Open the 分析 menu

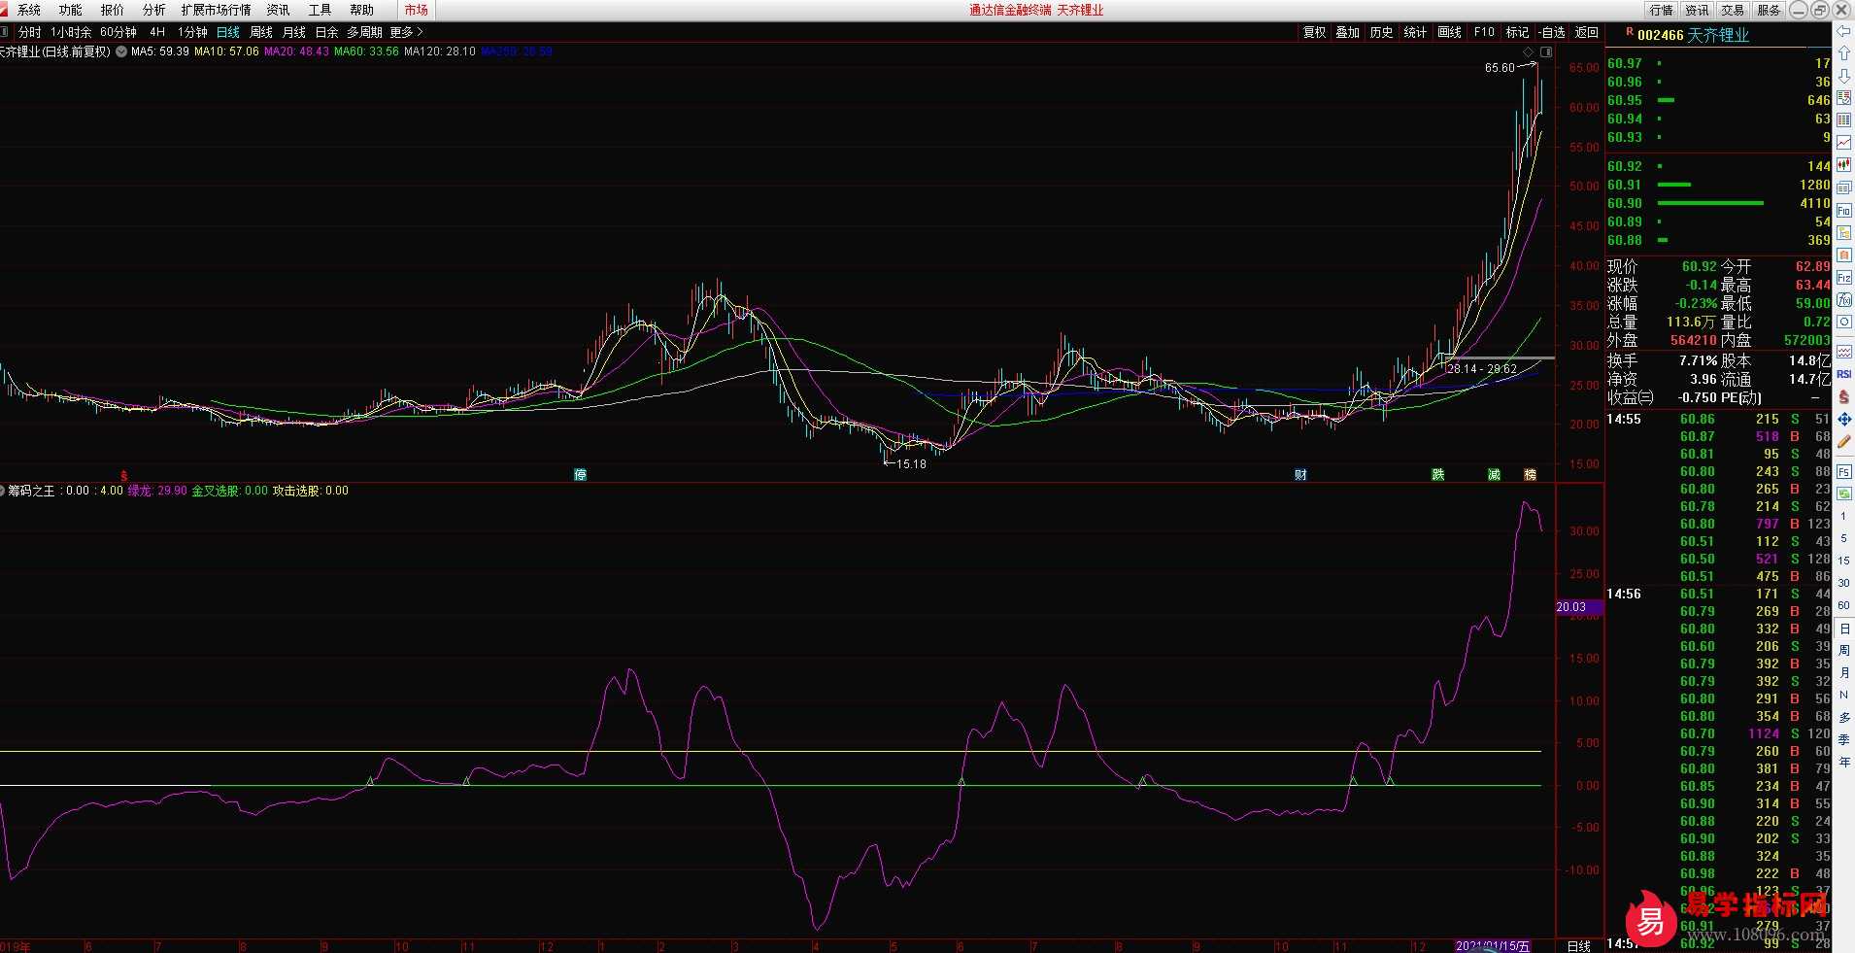(x=153, y=10)
